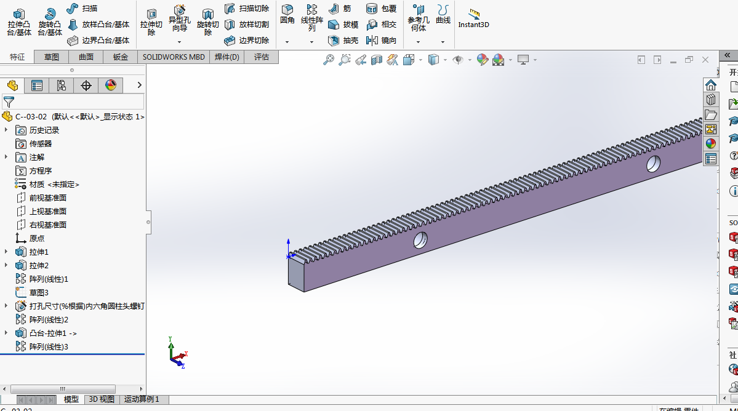This screenshot has height=411, width=738.
Task: Click the feature tree filter field
Action: pos(73,102)
